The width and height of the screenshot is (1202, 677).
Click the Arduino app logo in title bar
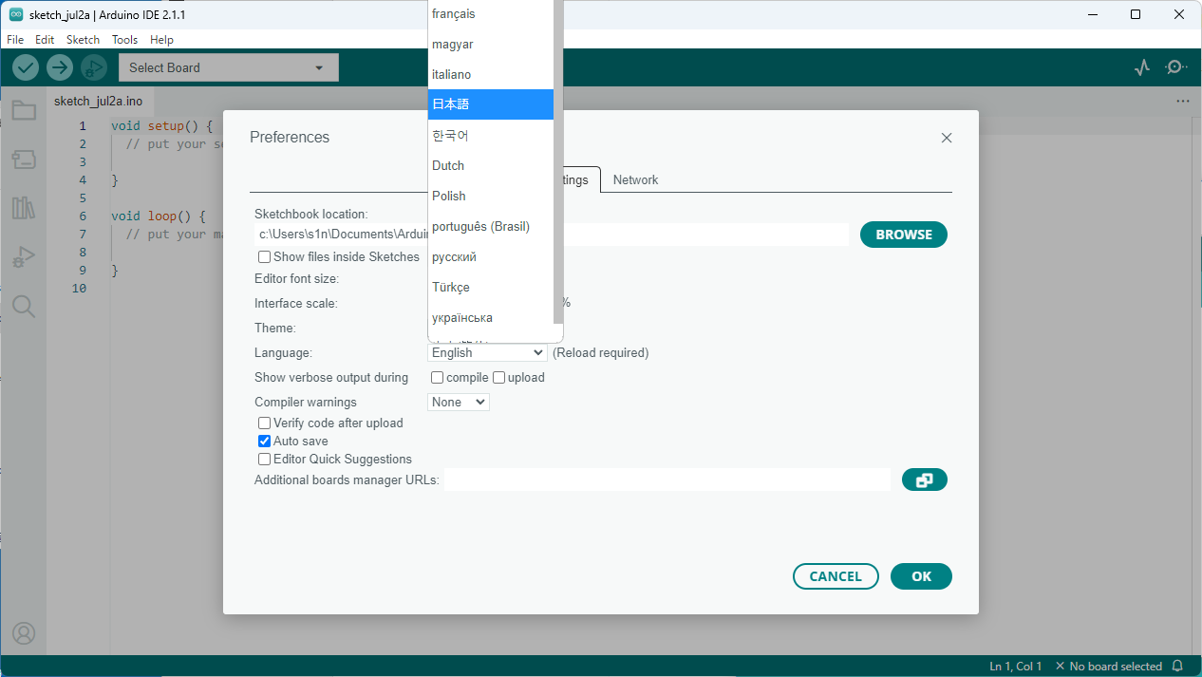pos(16,14)
